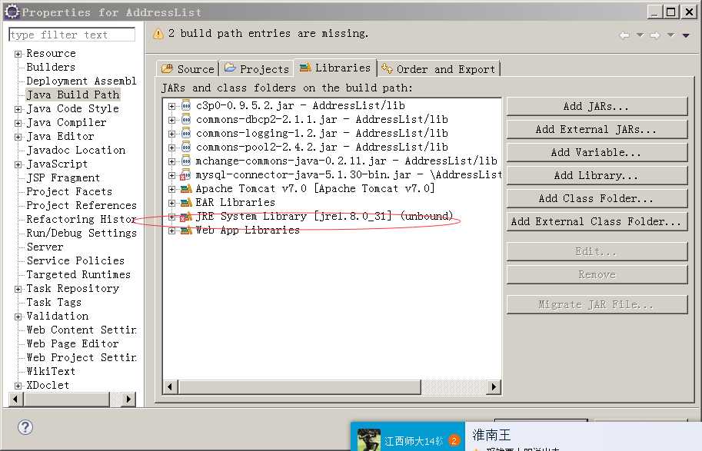
Task: Click the Apache Tomcat v7.0 library icon
Action: pos(186,189)
